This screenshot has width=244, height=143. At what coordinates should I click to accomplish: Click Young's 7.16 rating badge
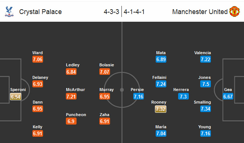pos(205,133)
